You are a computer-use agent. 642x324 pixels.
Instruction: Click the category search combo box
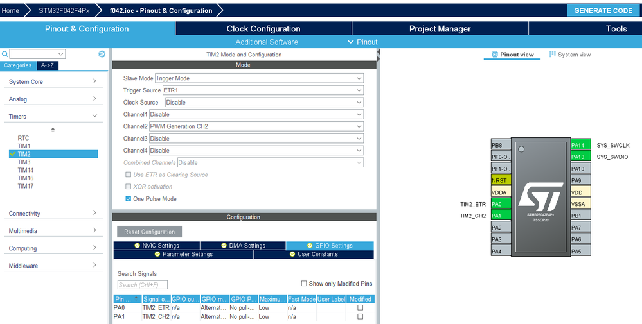(37, 54)
